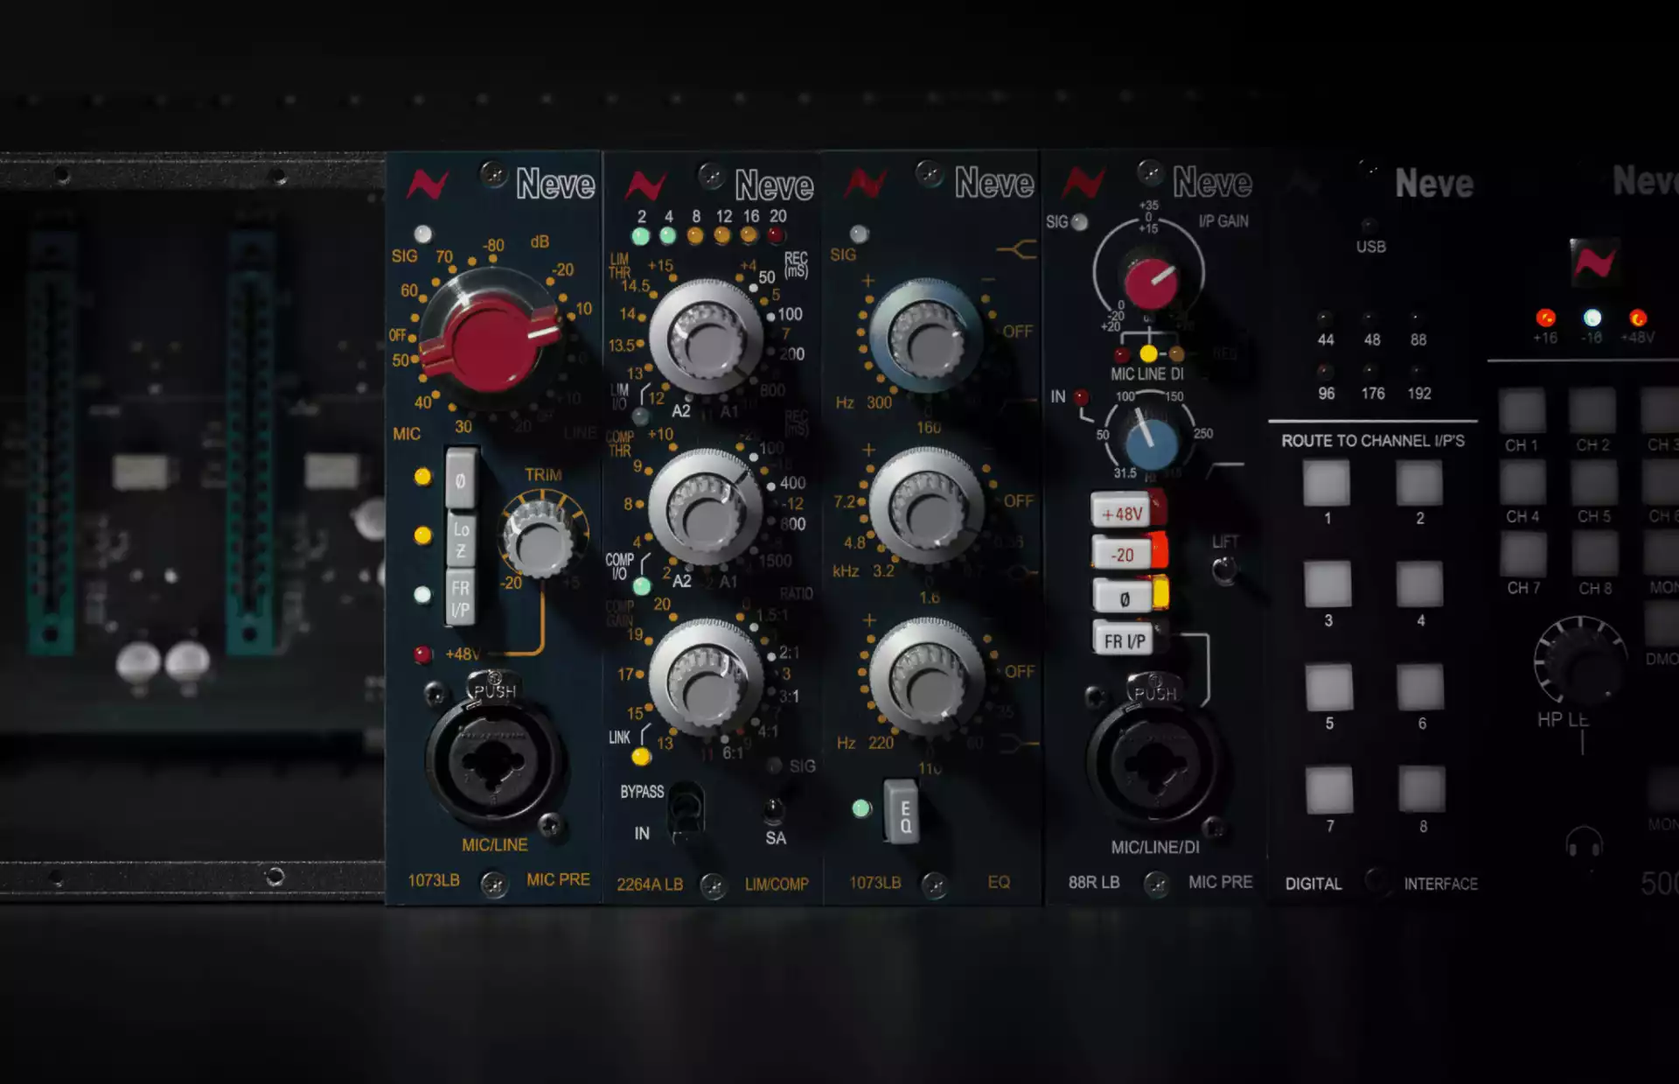Toggle the Lo Z impedance button

[461, 540]
